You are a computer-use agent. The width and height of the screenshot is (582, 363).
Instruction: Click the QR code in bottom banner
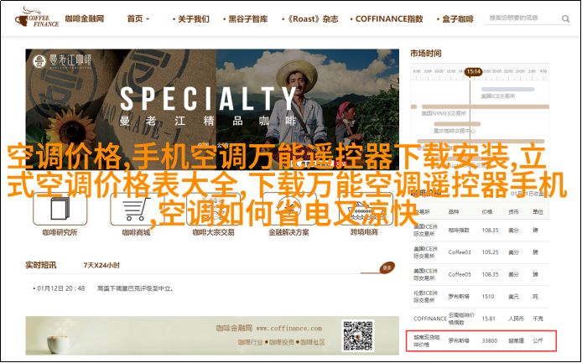[358, 335]
